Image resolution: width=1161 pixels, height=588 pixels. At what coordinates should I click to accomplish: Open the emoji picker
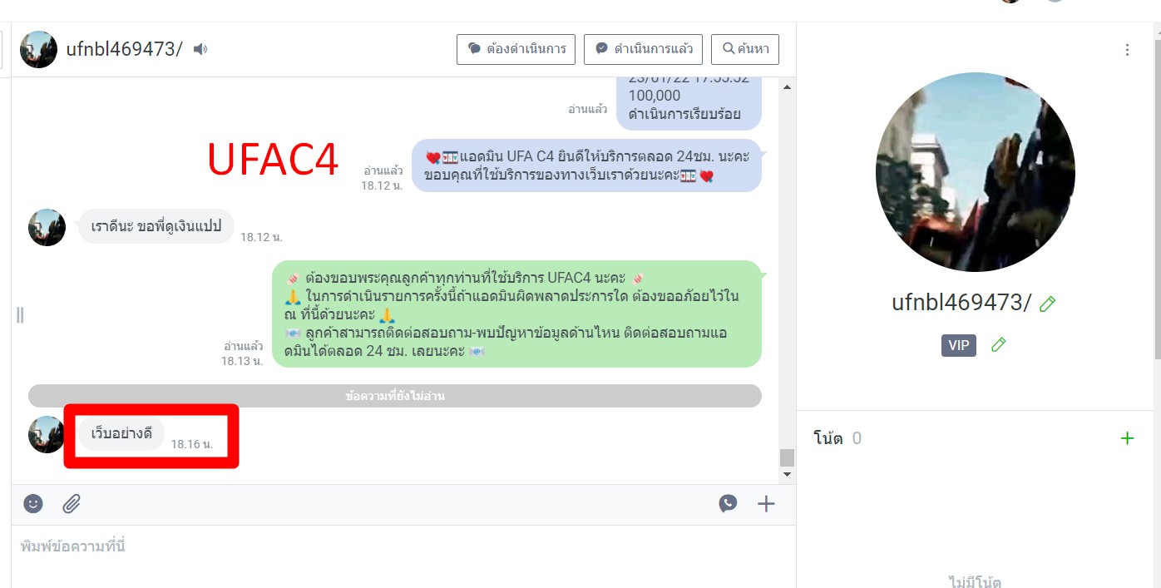(x=33, y=503)
